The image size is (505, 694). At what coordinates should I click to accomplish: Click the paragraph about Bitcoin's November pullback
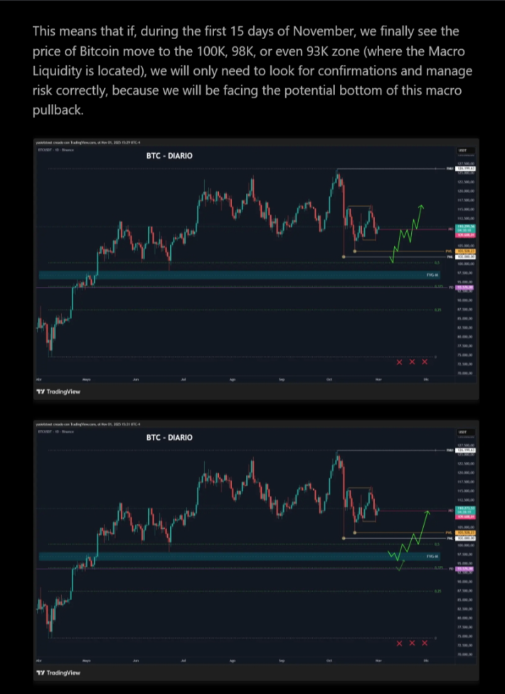[253, 70]
